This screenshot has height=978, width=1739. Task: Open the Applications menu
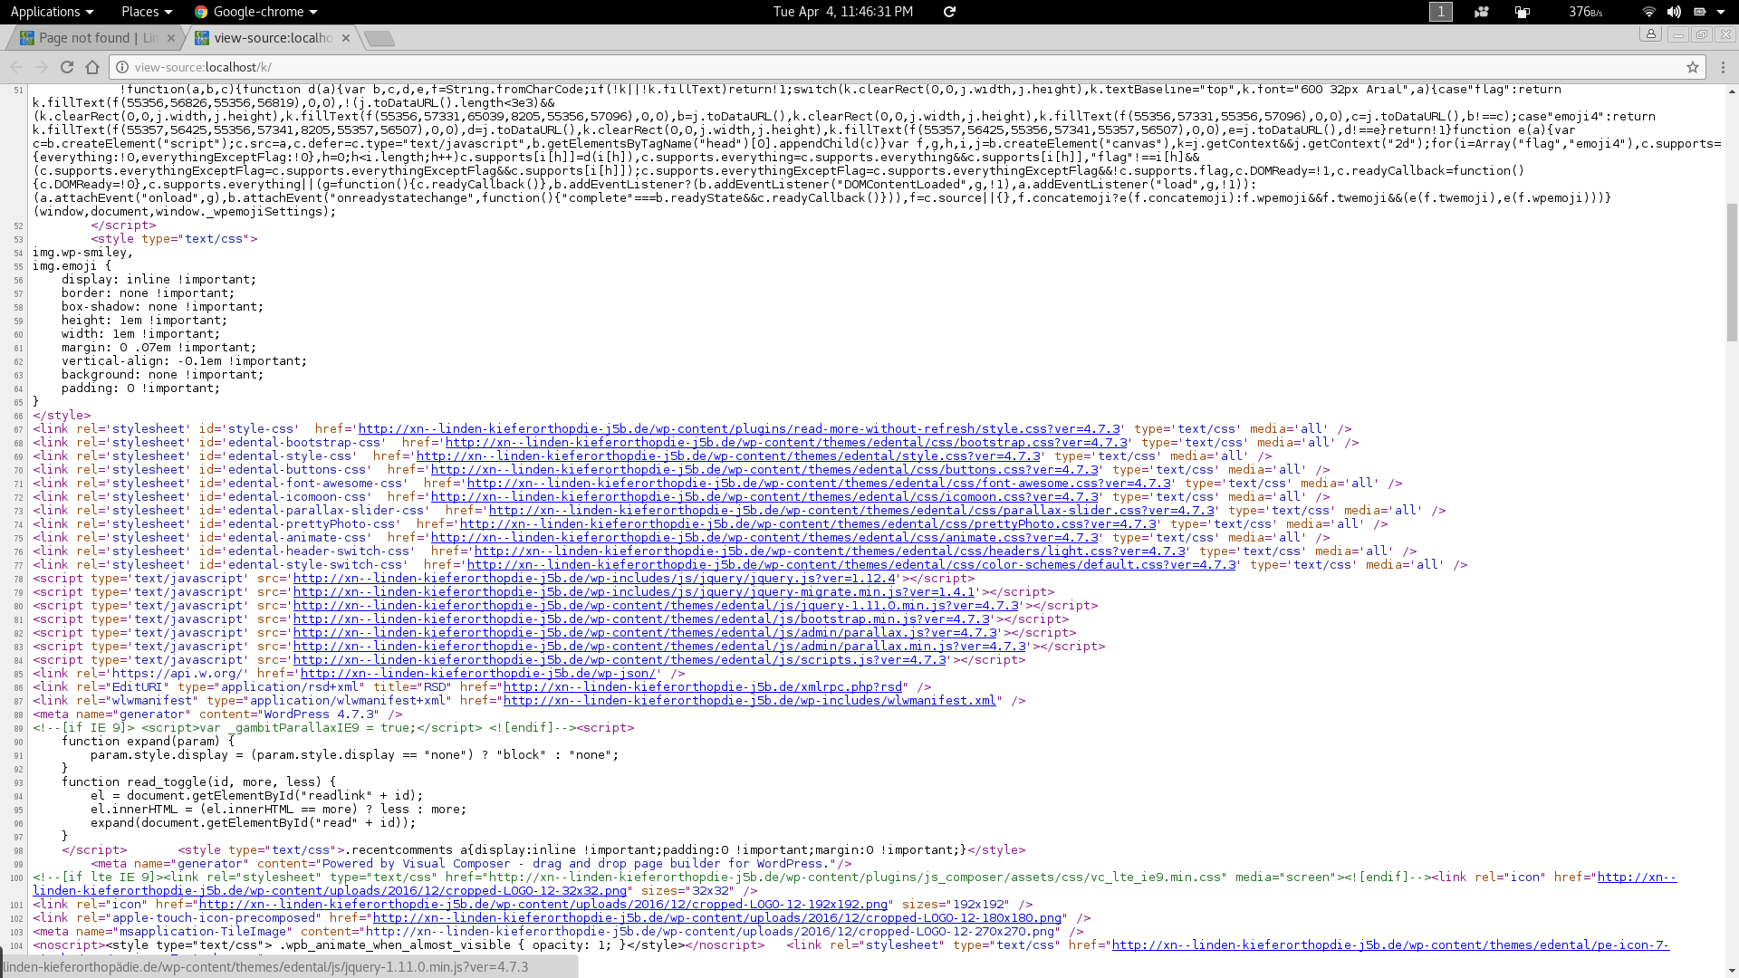[52, 12]
